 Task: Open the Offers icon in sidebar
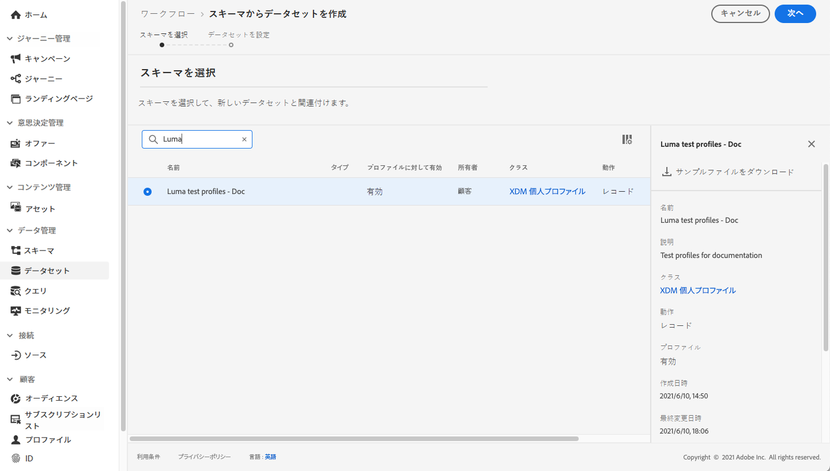click(16, 143)
